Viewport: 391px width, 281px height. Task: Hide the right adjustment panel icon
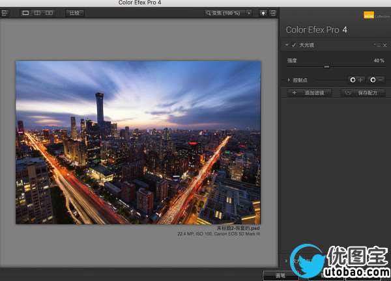coord(273,13)
